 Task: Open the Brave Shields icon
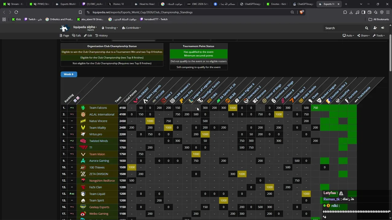[302, 12]
